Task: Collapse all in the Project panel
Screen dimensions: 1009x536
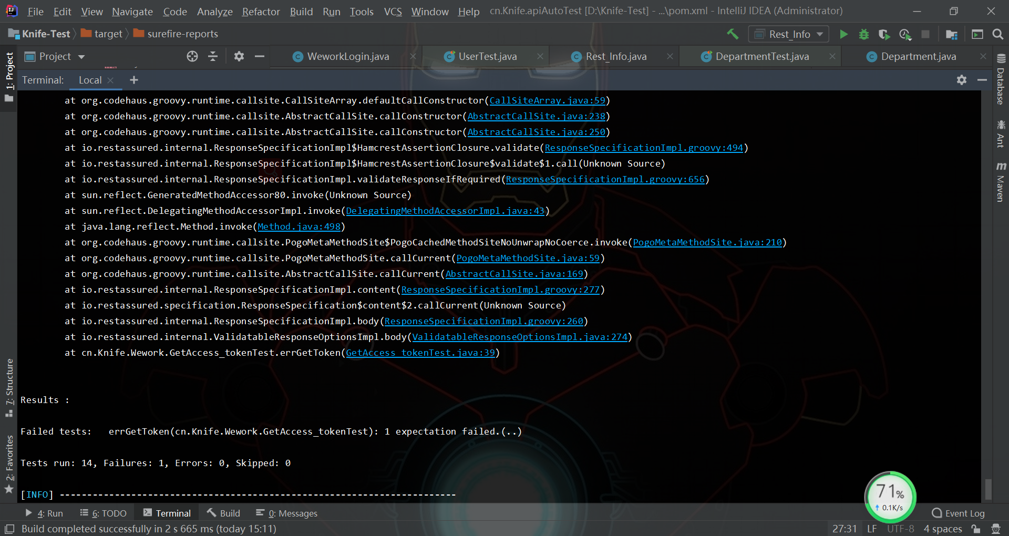Action: pyautogui.click(x=213, y=56)
